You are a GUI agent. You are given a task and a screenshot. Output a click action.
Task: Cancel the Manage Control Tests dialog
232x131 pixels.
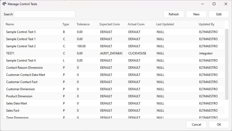coord(196,125)
